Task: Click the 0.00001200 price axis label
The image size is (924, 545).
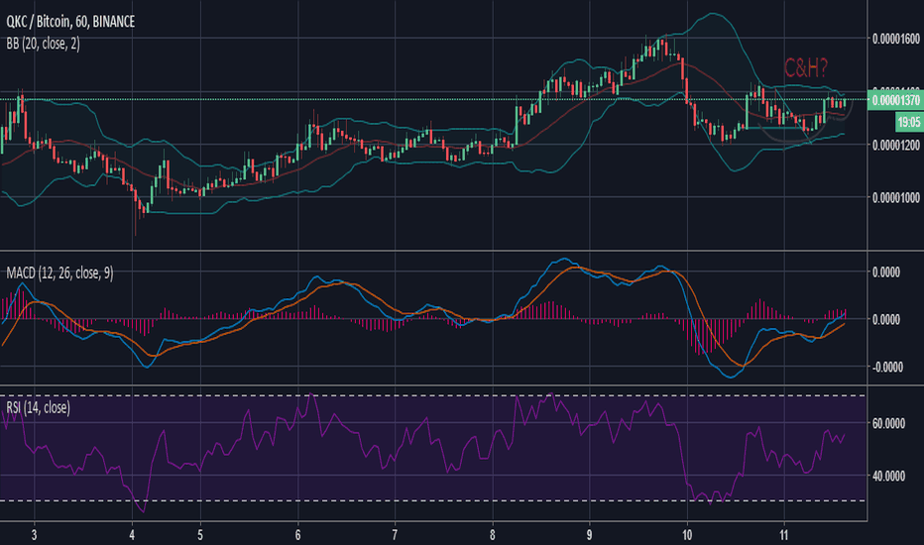Action: 895,145
